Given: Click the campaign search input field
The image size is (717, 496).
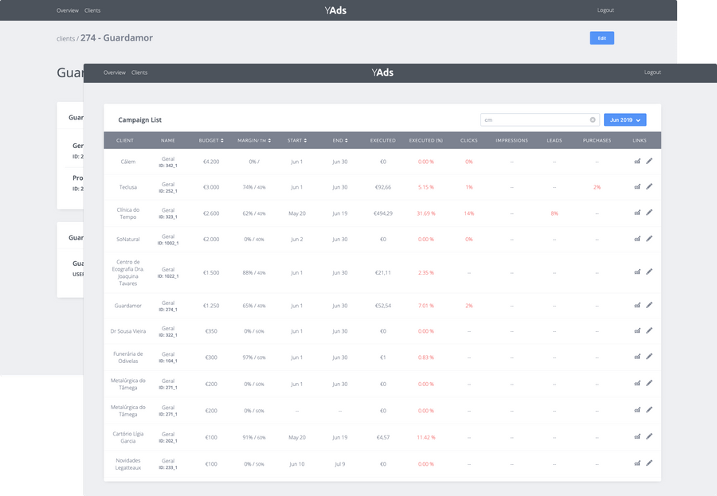Looking at the screenshot, I should pos(534,119).
